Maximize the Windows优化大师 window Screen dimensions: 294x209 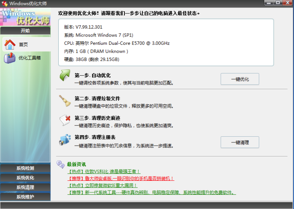pos(278,3)
